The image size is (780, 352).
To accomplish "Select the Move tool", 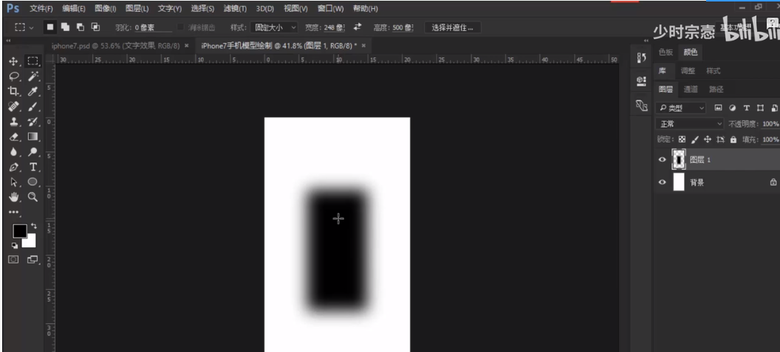I will point(13,62).
